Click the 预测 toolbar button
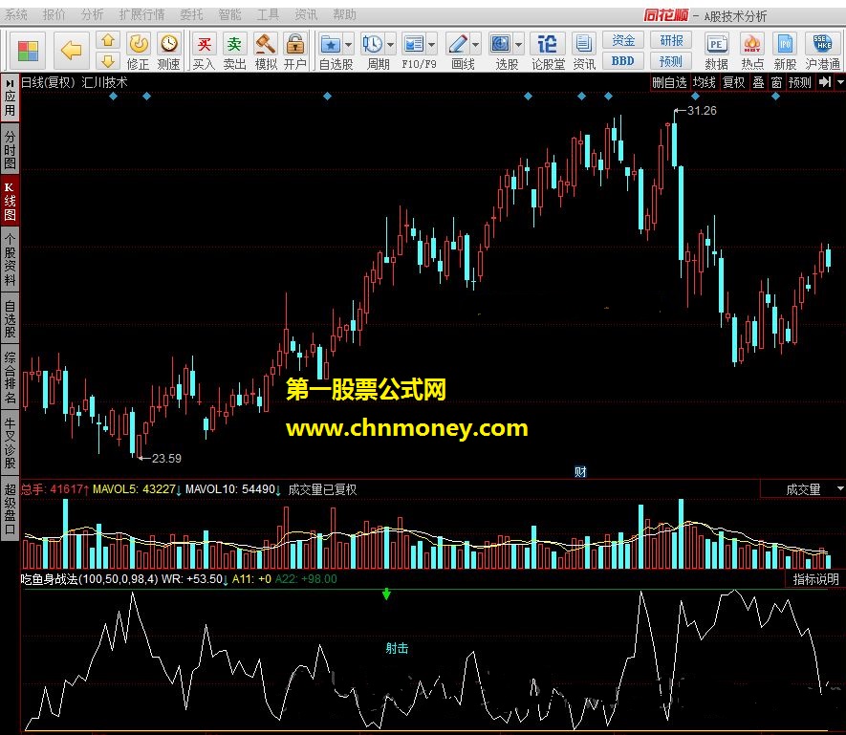The height and width of the screenshot is (735, 846). pyautogui.click(x=671, y=61)
